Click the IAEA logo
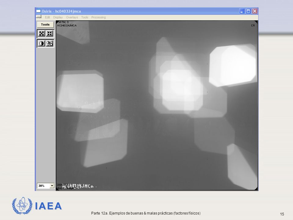 click(x=37, y=206)
